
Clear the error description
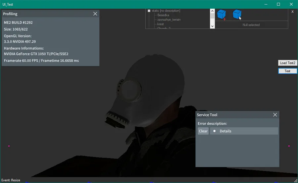click(x=203, y=131)
